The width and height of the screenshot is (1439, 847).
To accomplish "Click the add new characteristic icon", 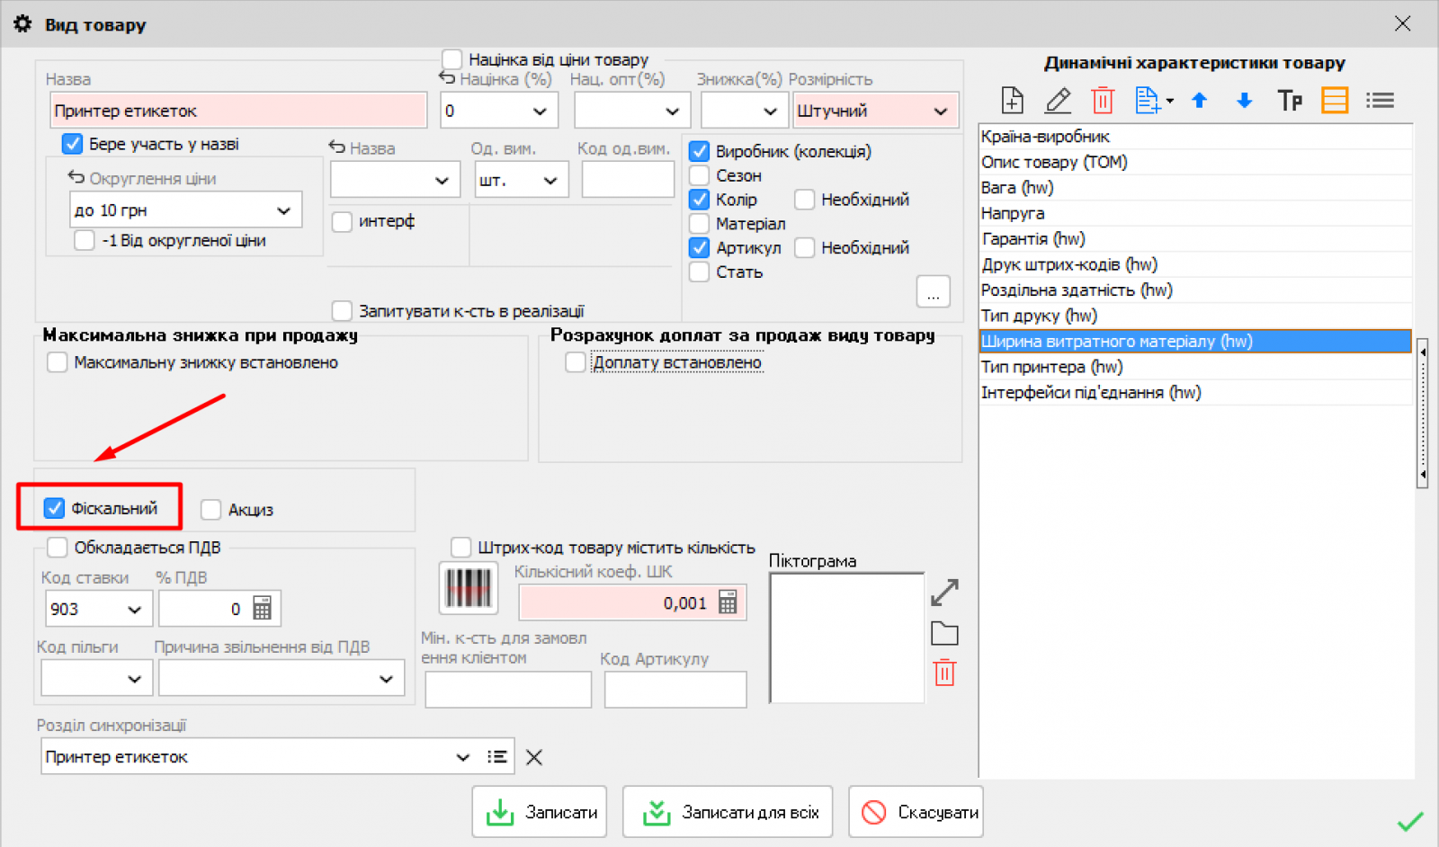I will (1012, 101).
